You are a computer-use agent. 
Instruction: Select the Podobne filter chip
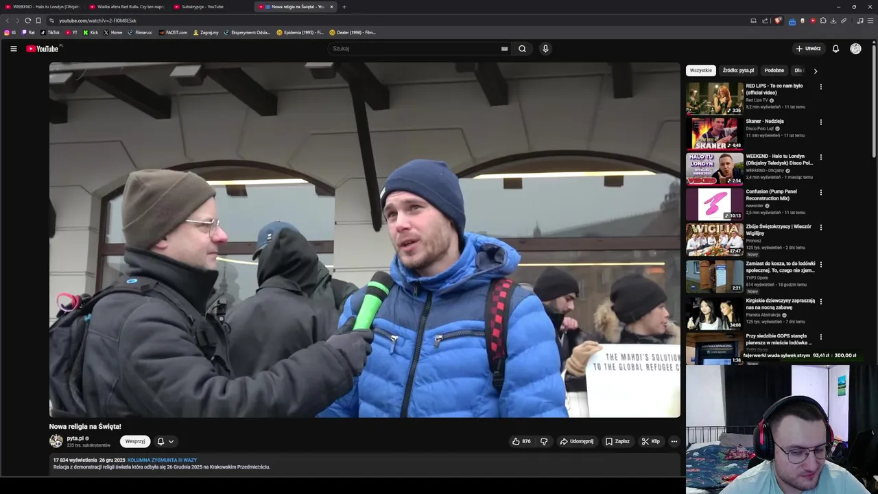click(x=774, y=71)
